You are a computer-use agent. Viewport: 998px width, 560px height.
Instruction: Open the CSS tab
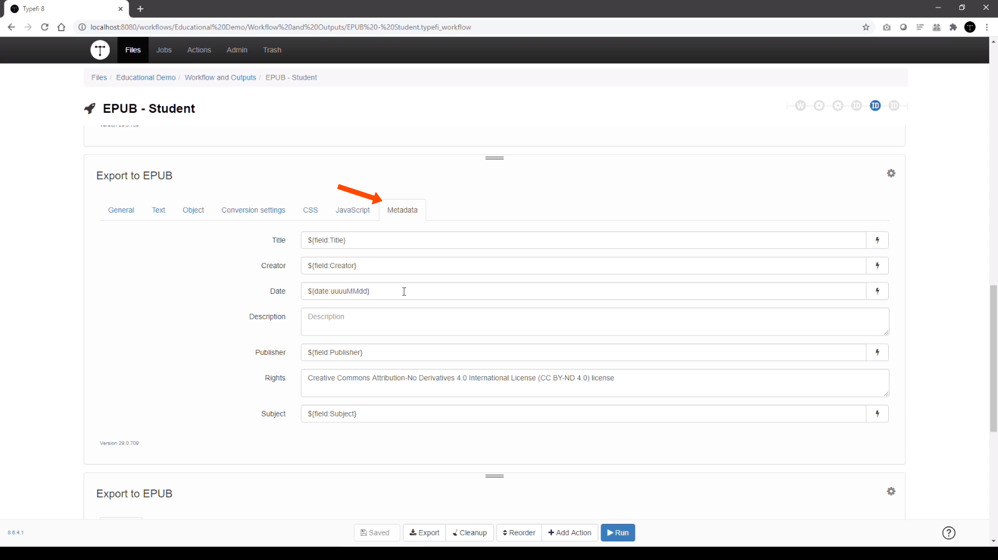[311, 210]
